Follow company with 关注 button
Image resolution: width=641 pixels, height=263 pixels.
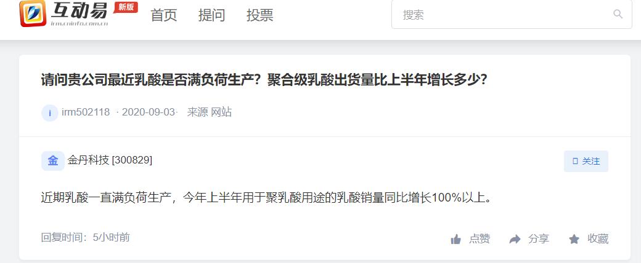coord(586,161)
